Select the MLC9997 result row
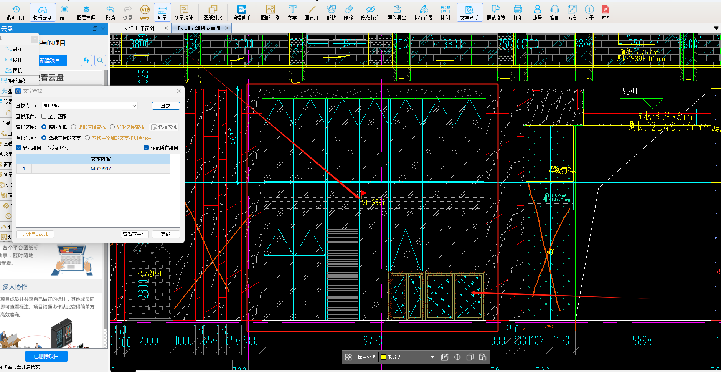Screen dimensions: 721x372 93,169
